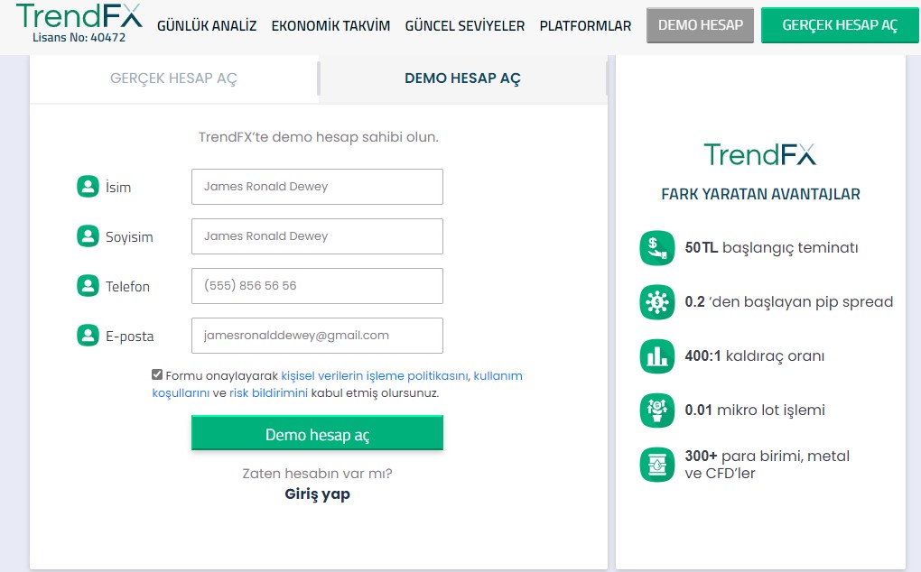The width and height of the screenshot is (921, 572).
Task: Focus the İsim input field
Action: [317, 187]
